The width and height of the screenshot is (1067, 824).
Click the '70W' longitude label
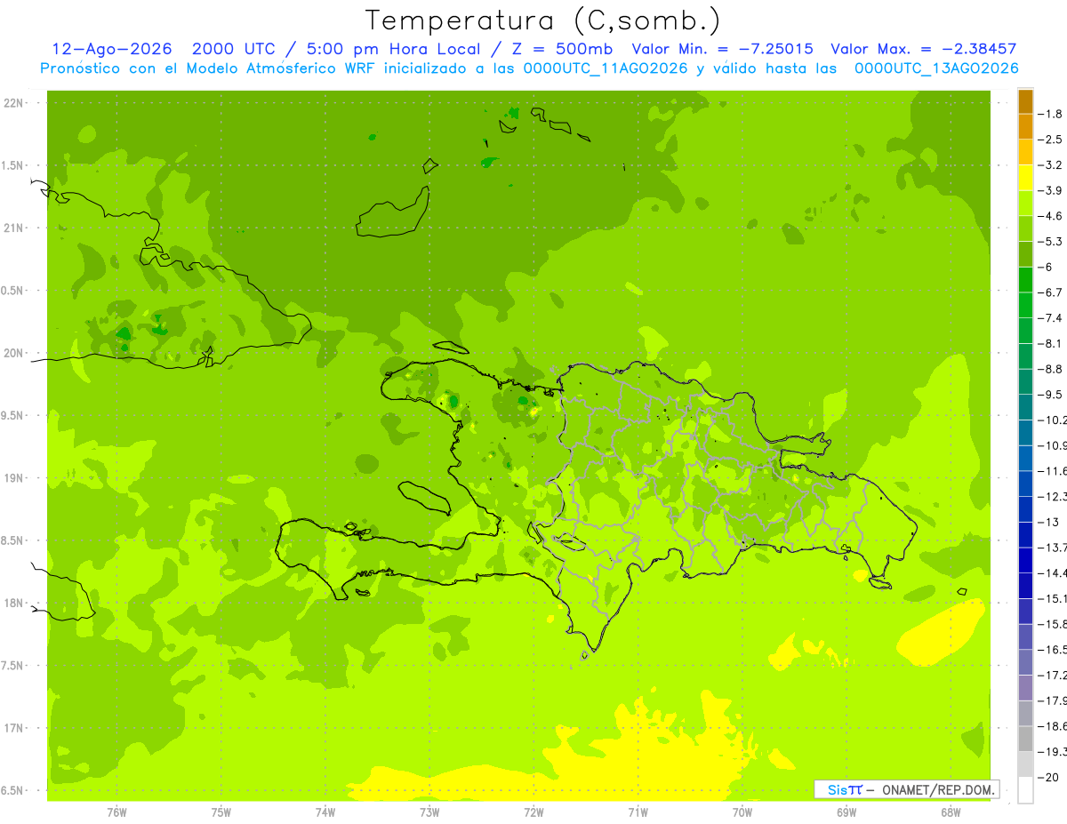pos(742,812)
